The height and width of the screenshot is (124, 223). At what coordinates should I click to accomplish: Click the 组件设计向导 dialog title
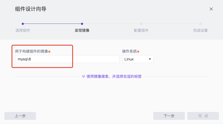point(31,9)
